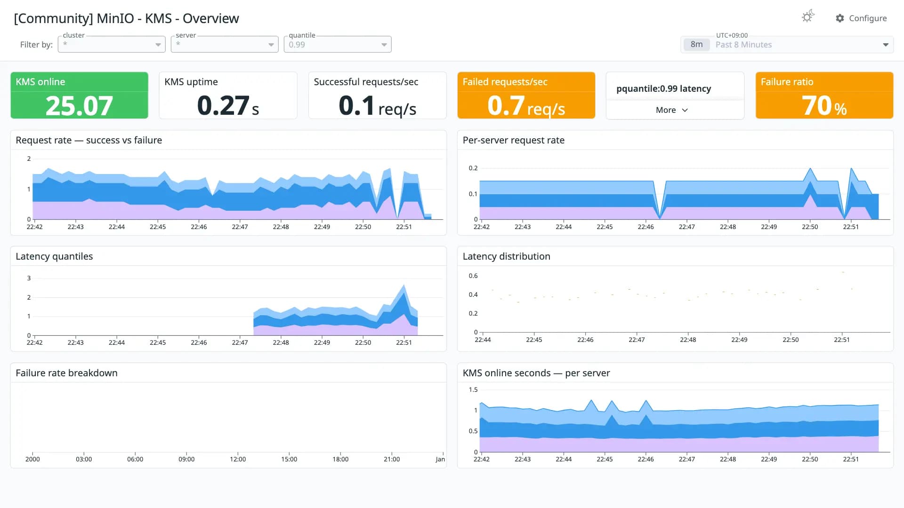Click the Failed requests/sec tile
This screenshot has height=508, width=904.
coord(526,95)
